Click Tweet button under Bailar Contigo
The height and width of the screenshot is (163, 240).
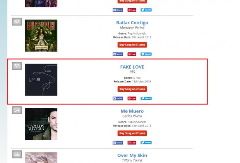(146, 54)
